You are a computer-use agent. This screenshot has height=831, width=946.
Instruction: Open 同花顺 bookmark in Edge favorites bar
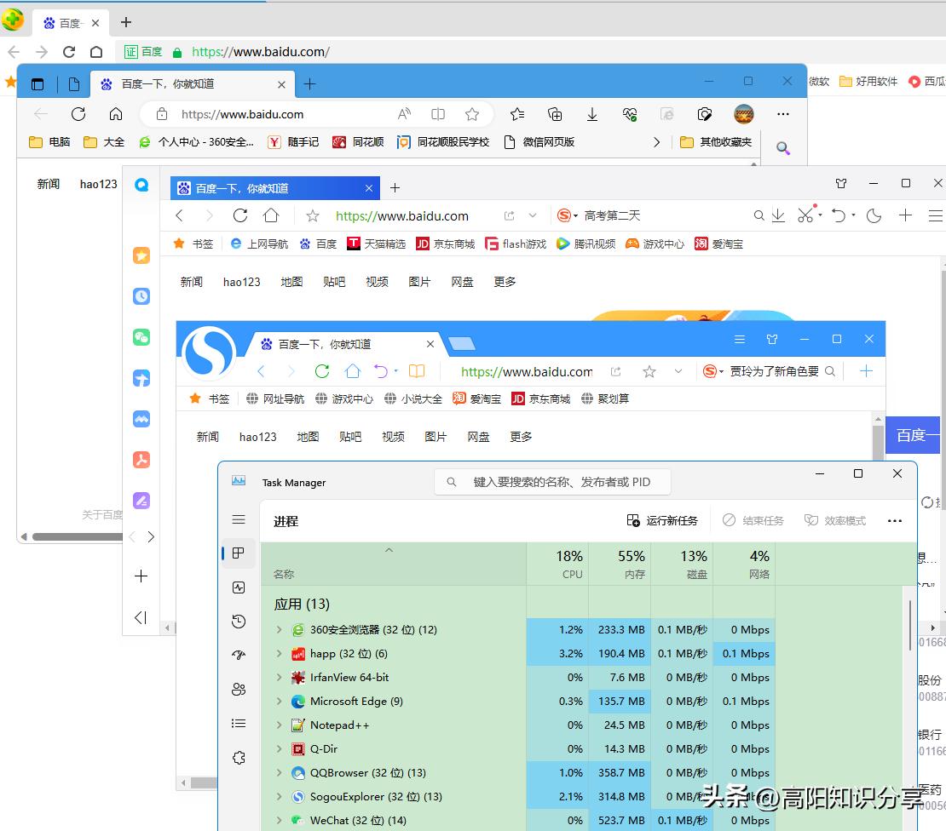(x=358, y=142)
